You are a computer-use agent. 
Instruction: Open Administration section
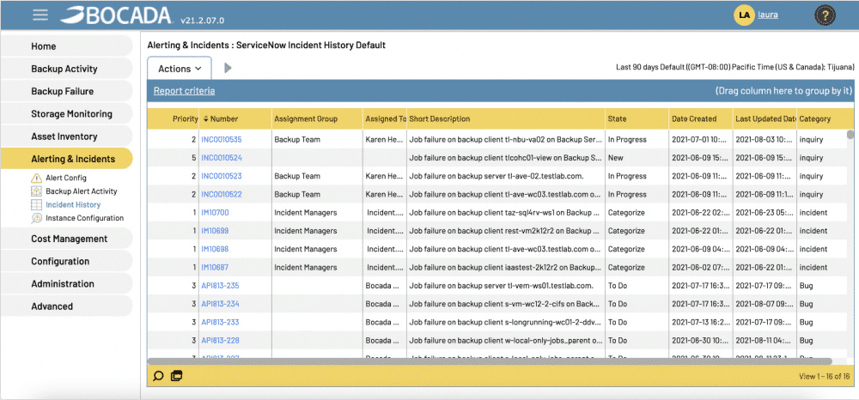[x=66, y=283]
